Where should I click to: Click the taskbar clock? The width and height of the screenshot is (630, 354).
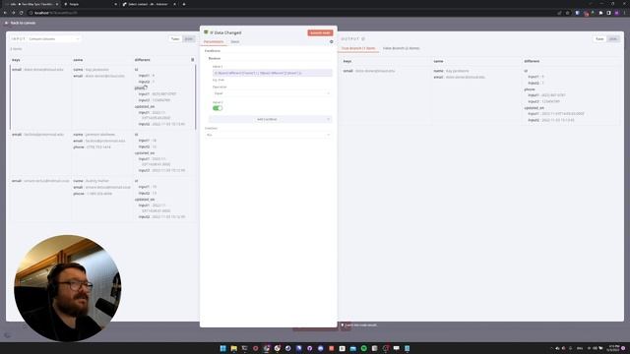point(613,348)
